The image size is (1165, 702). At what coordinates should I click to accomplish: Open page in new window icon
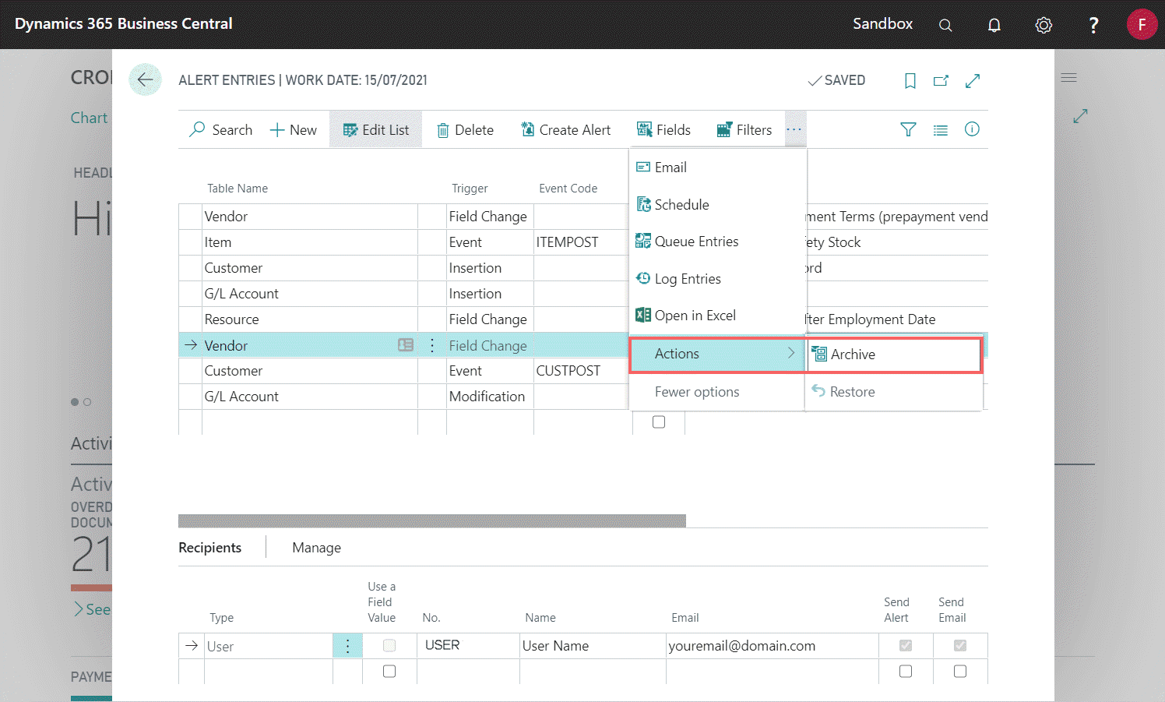(x=941, y=80)
